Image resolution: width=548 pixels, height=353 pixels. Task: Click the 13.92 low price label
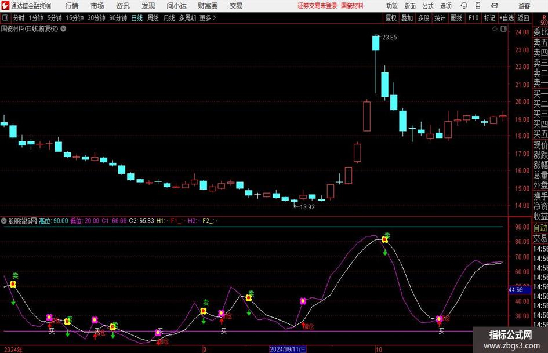(x=307, y=207)
